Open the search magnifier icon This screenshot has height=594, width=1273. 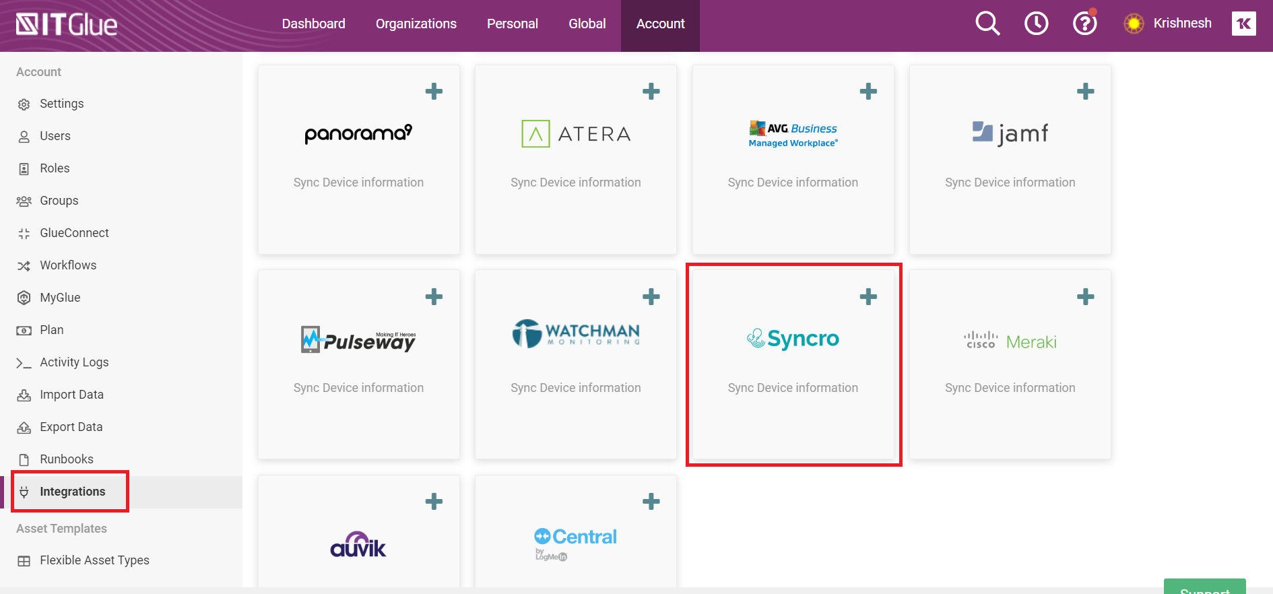[x=987, y=24]
